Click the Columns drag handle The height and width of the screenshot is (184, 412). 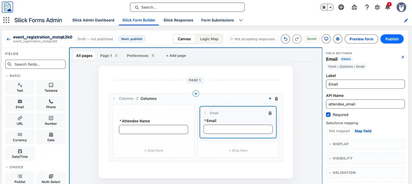click(114, 99)
